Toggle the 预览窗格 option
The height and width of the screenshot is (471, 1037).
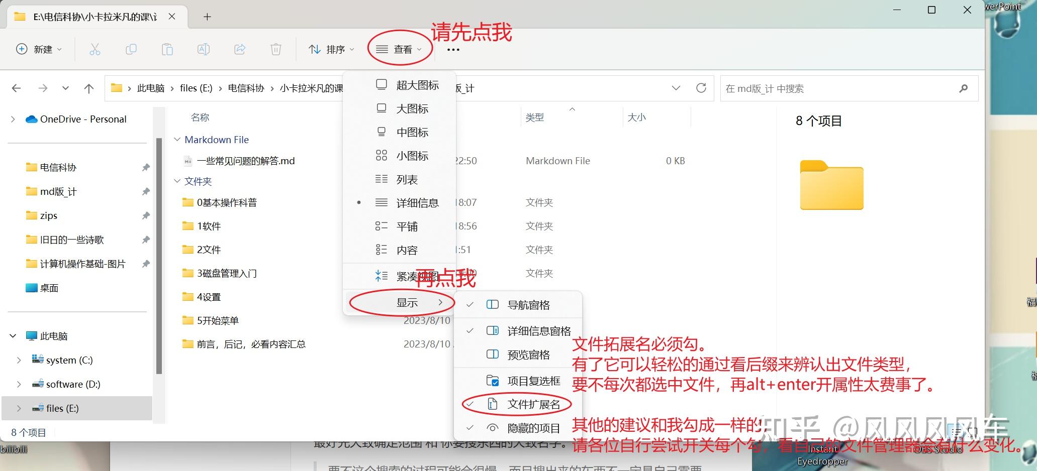[530, 355]
